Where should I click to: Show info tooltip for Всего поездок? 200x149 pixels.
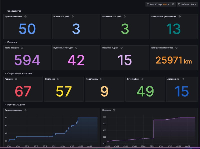click(22, 48)
